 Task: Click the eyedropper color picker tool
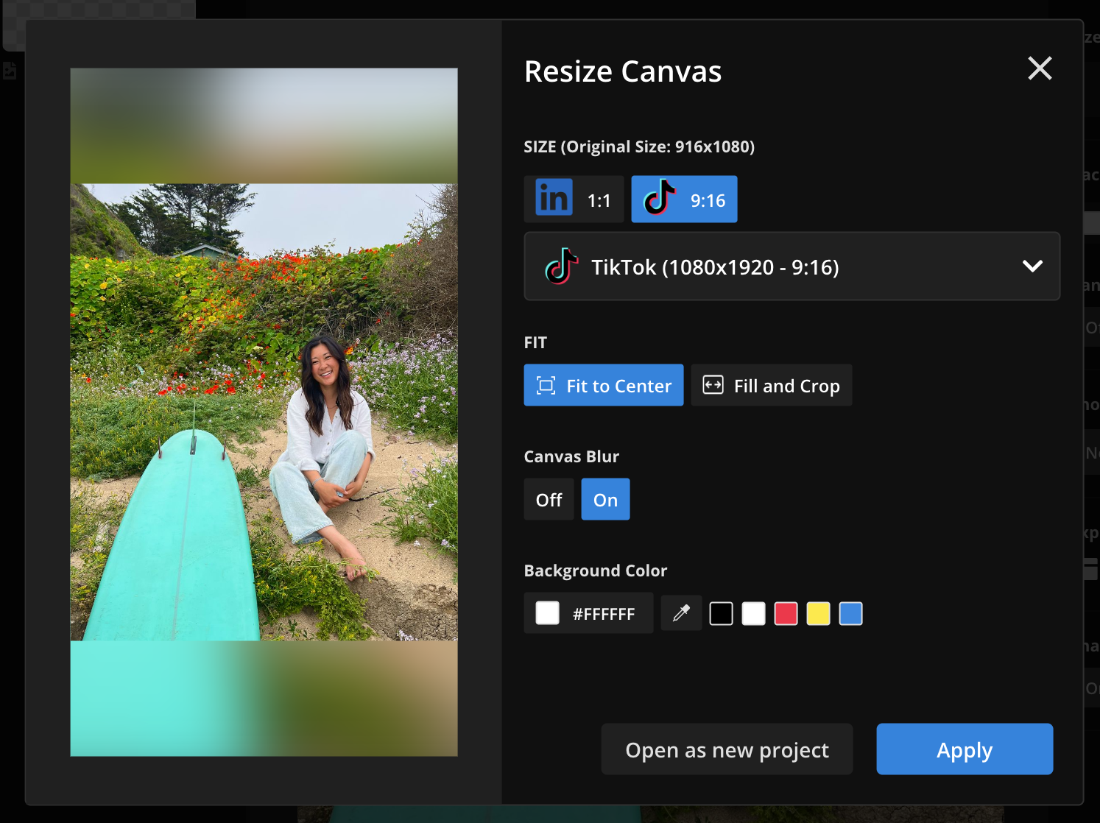(x=681, y=613)
